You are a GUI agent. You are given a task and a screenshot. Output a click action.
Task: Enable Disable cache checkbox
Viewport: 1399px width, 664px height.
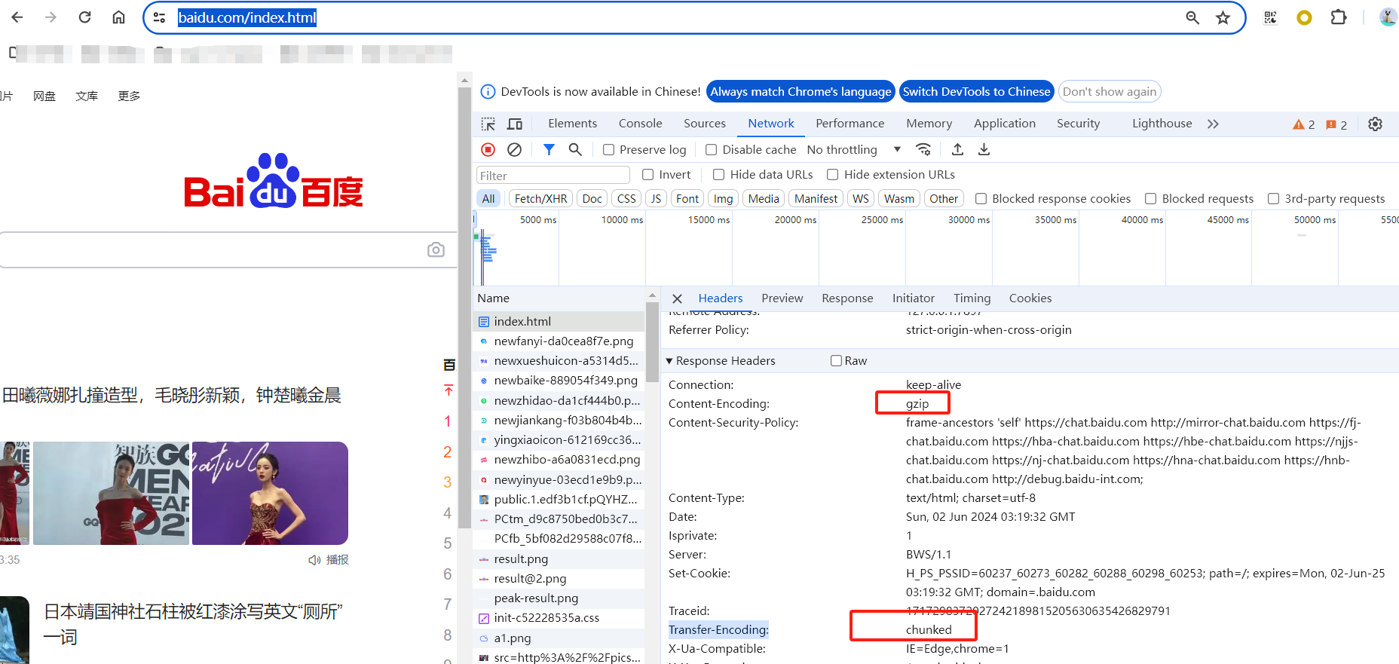tap(711, 150)
